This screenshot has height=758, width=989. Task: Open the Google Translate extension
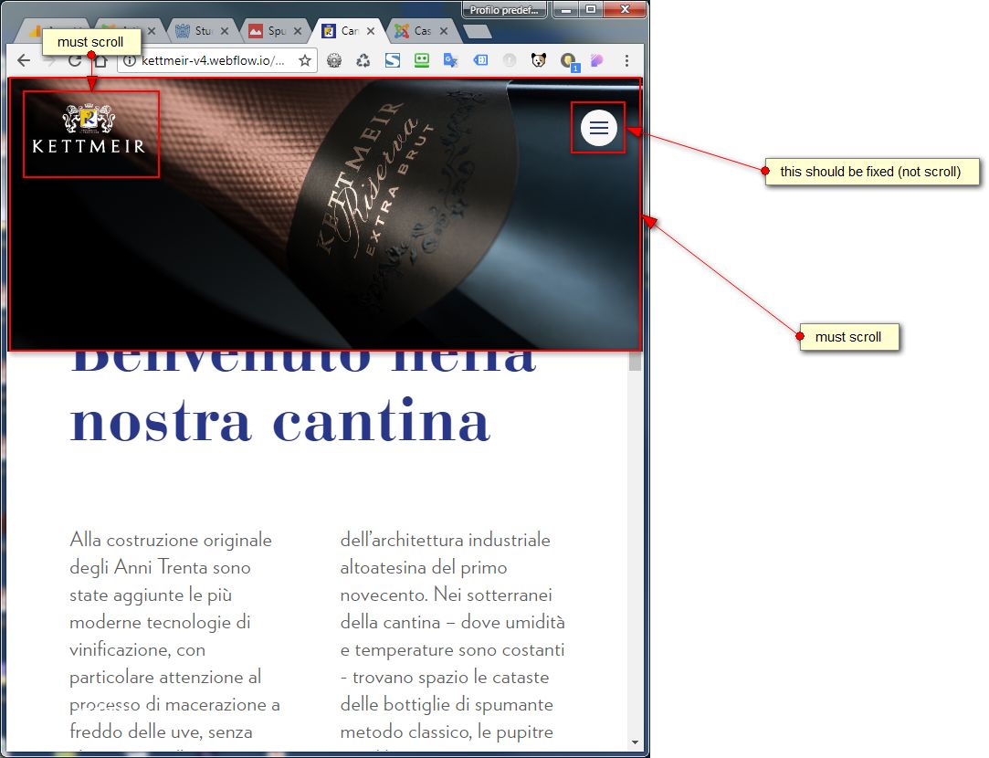coord(450,60)
